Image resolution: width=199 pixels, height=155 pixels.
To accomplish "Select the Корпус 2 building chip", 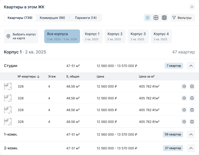I will [x=115, y=36].
